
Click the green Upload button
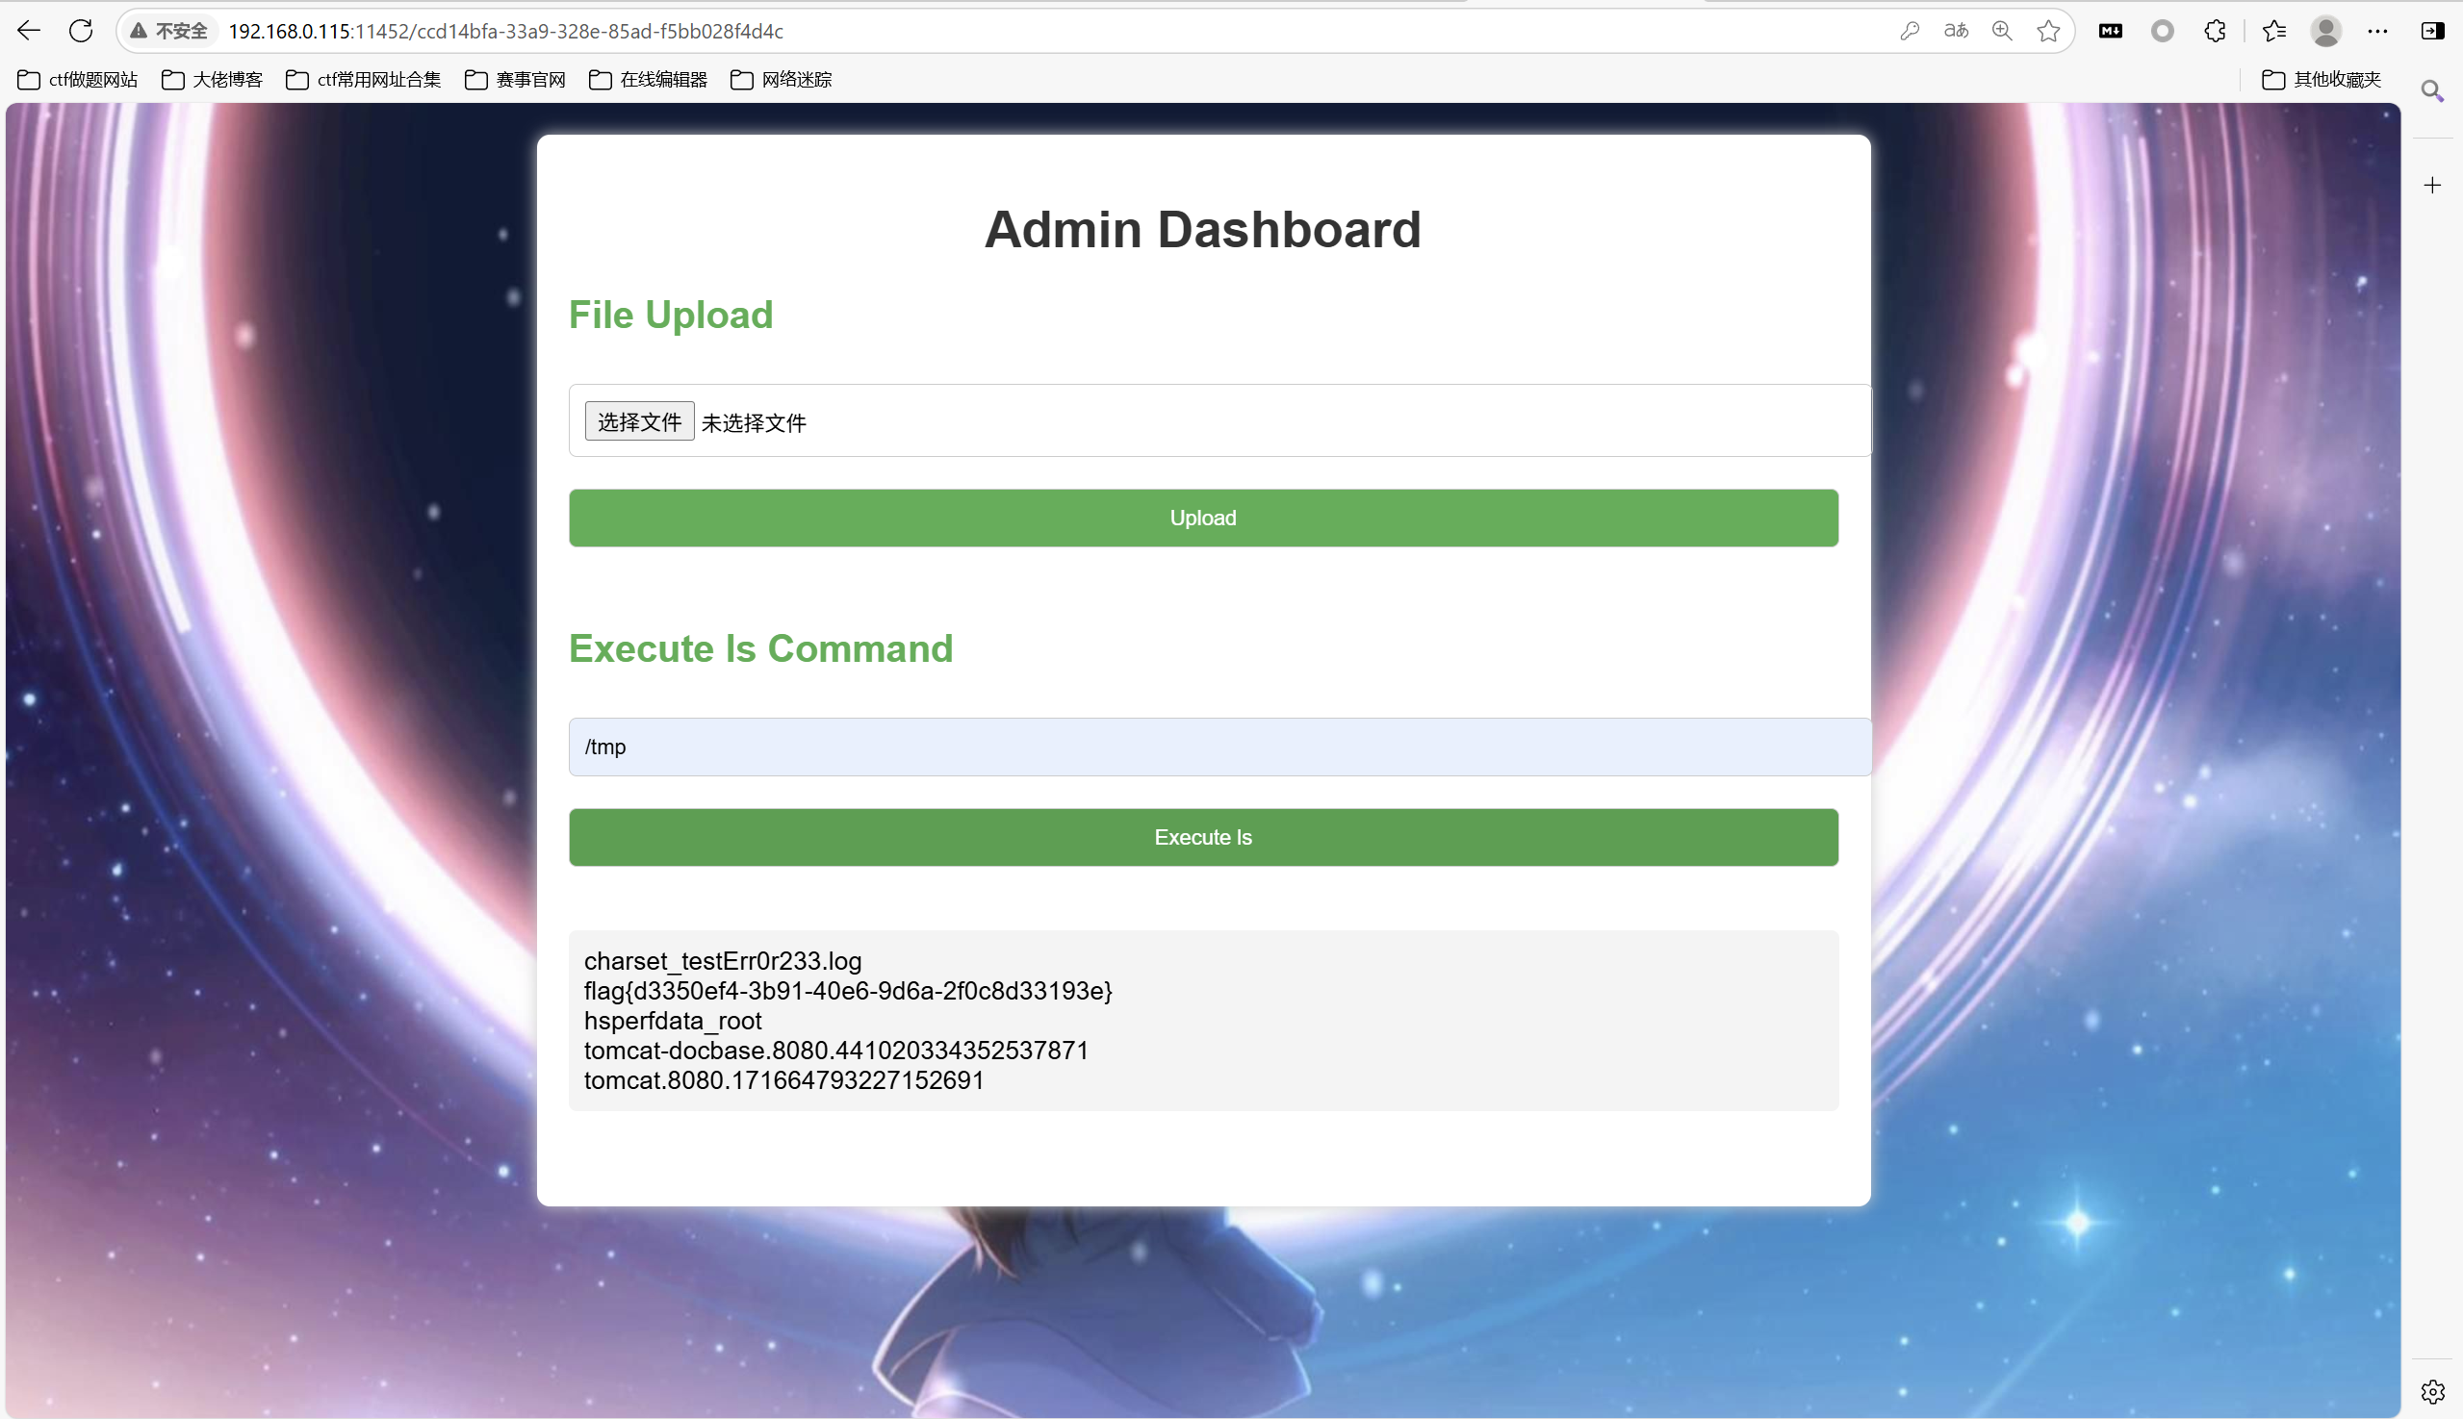(1203, 518)
